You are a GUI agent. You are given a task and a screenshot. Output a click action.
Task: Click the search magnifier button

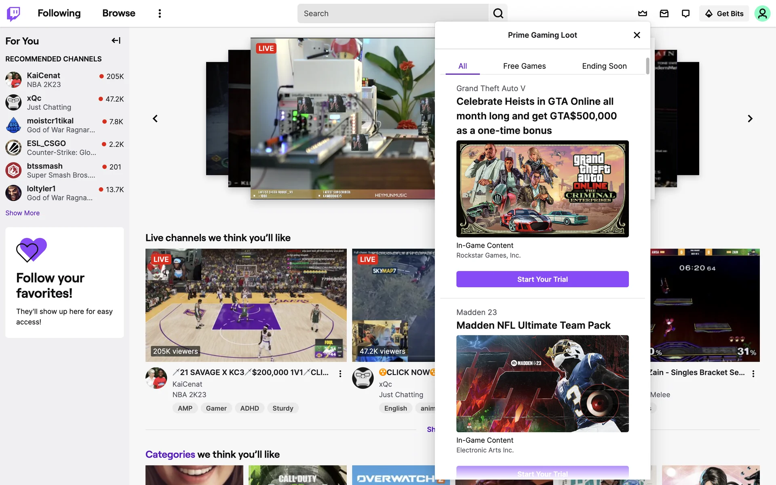[498, 13]
